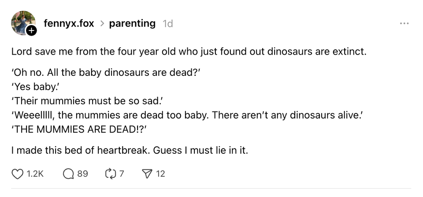Open the parenting topic link
This screenshot has height=197, width=423.
pos(132,23)
